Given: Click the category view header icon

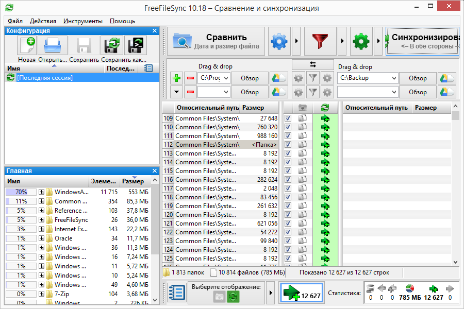Looking at the screenshot, I should point(303,108).
